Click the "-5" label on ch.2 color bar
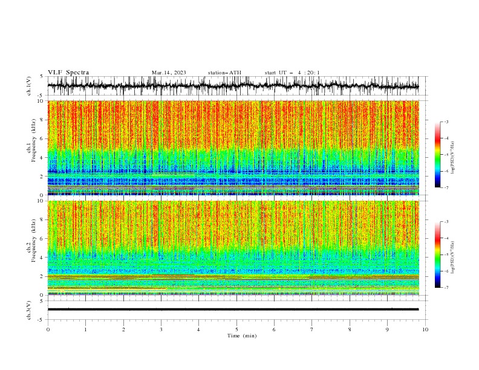479x370 pixels. point(446,255)
